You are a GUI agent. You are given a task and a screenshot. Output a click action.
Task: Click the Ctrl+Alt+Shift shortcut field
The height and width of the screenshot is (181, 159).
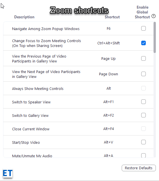pyautogui.click(x=108, y=43)
